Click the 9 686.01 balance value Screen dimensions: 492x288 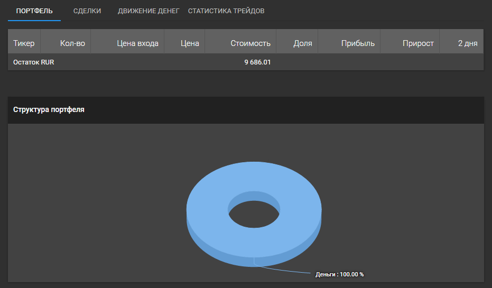[x=257, y=62]
